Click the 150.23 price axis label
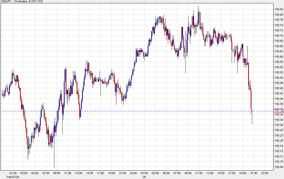Screen dimensions: 284x179 coord(279,135)
